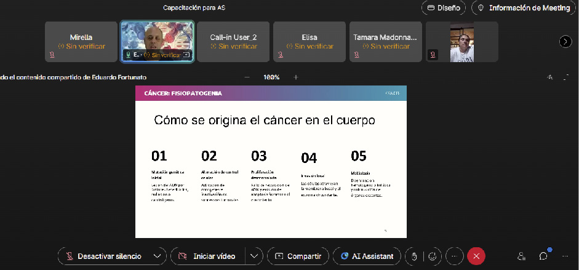
Task: Select Mirella's participant tile
Action: 81,41
